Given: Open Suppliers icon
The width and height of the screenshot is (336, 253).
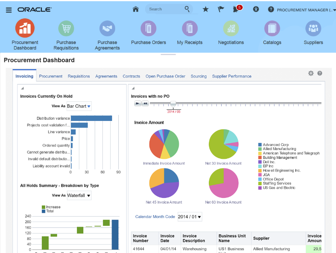Looking at the screenshot, I should coord(313,28).
